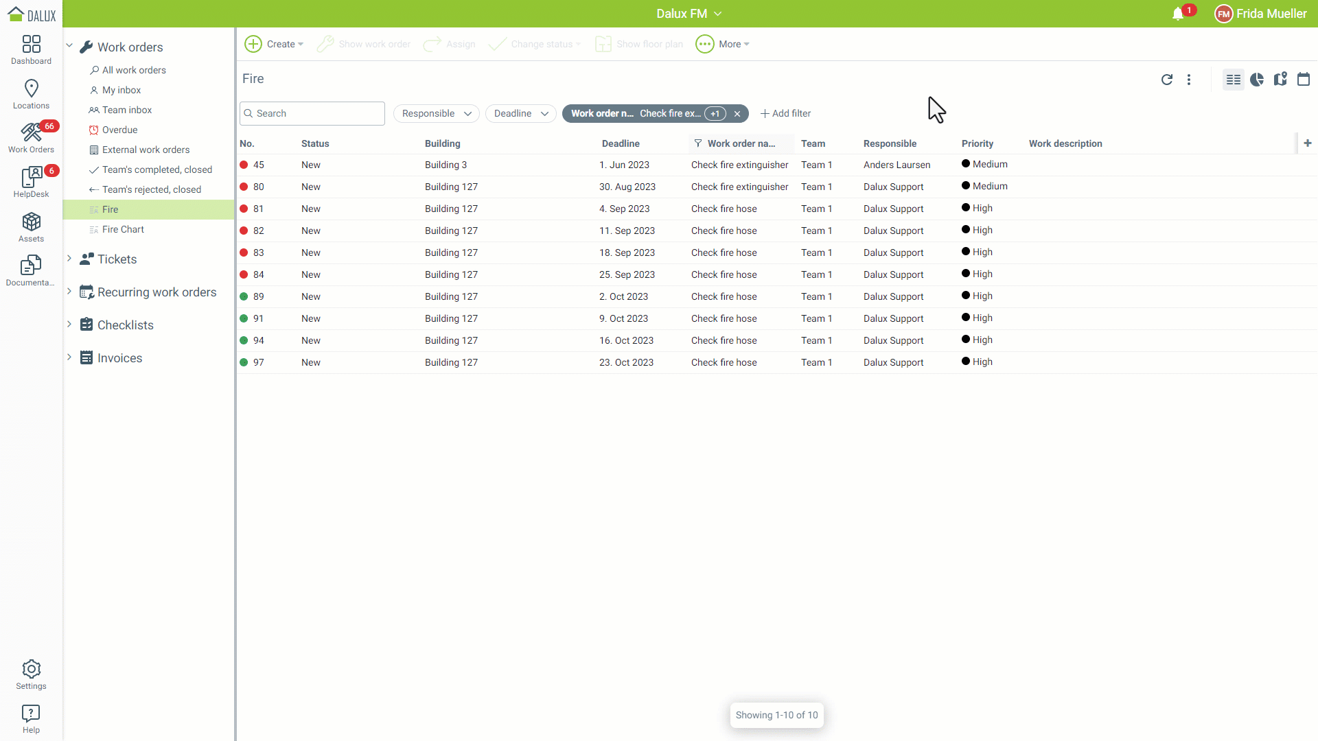Add a column with plus icon

click(x=1308, y=143)
